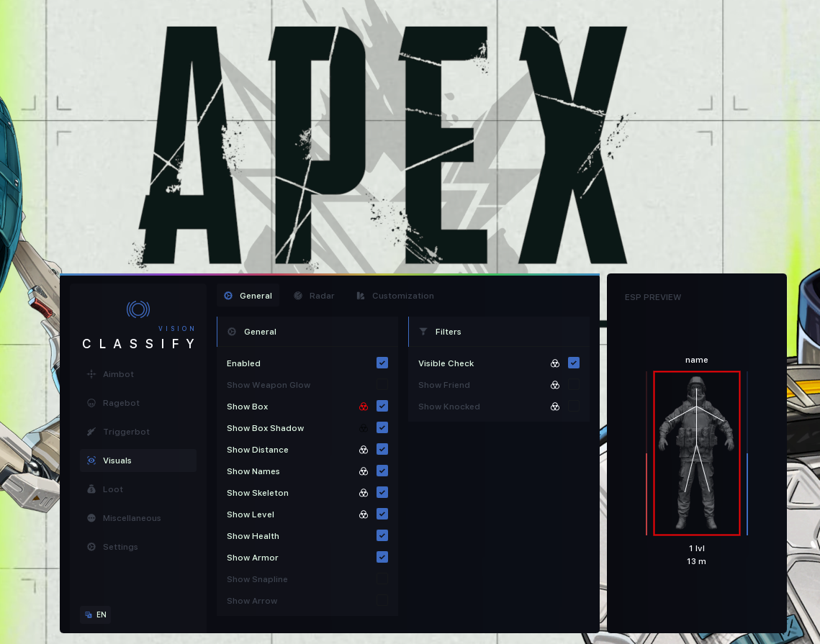Image resolution: width=820 pixels, height=644 pixels.
Task: Open color picker for Show Box Shadow
Action: [x=364, y=428]
